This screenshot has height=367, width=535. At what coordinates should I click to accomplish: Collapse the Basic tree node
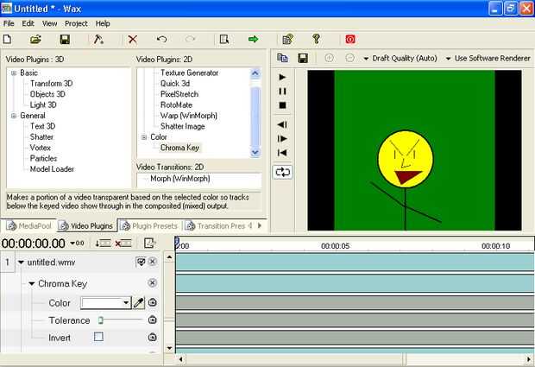coord(14,73)
